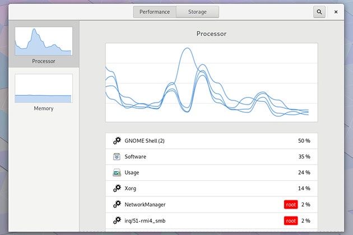
Task: Click the NetworkManager process name
Action: click(145, 204)
